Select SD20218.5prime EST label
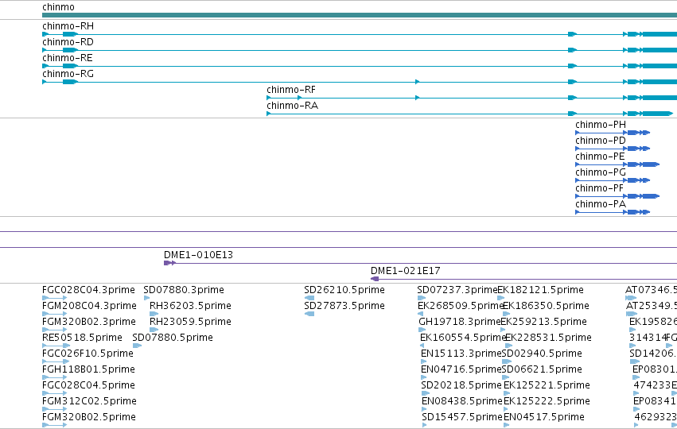 coord(461,385)
